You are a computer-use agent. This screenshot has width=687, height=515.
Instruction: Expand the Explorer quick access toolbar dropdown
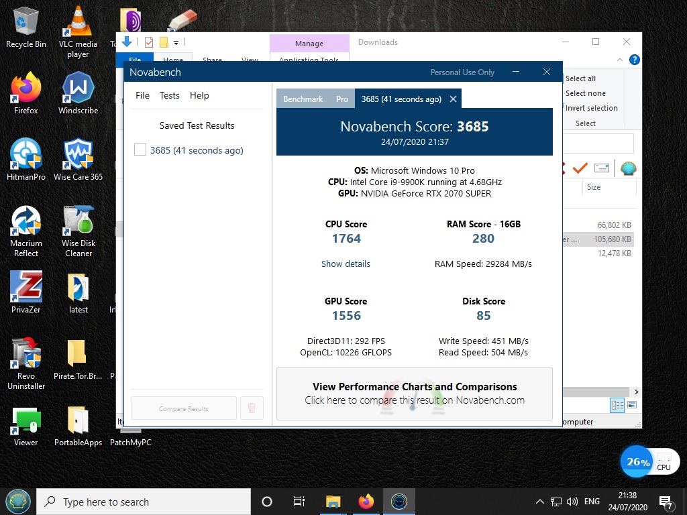(176, 42)
